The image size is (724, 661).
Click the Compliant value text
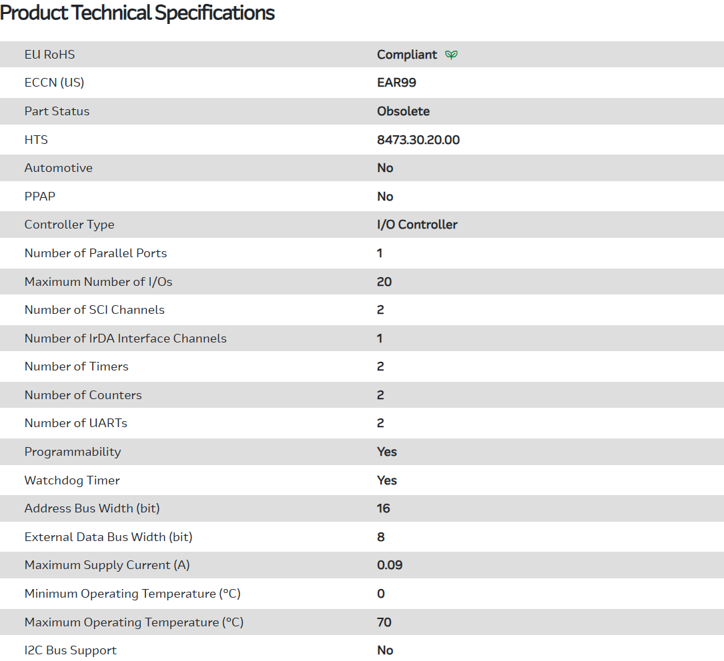click(407, 55)
